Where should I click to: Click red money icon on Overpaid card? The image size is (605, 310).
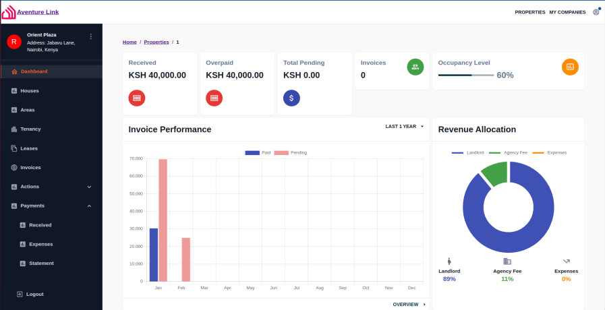coord(214,98)
